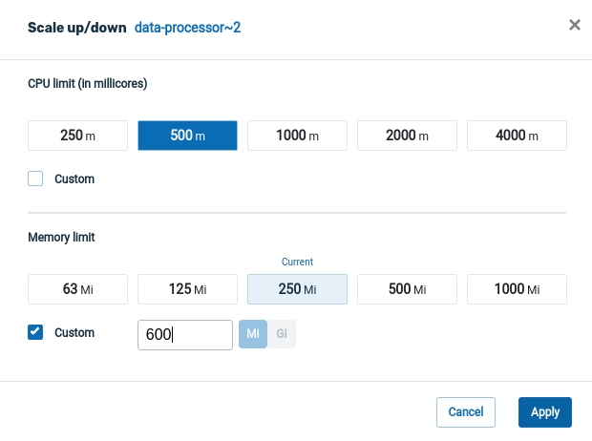
Task: Pick the 500 Mi memory limit
Action: coord(407,289)
